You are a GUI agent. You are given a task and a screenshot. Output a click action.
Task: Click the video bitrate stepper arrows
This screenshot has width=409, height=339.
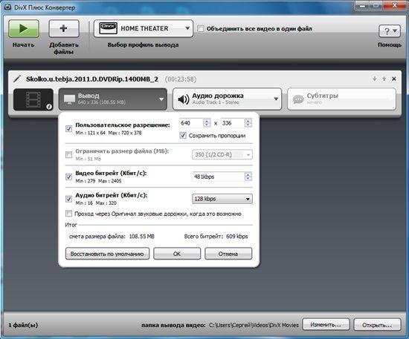tap(248, 177)
